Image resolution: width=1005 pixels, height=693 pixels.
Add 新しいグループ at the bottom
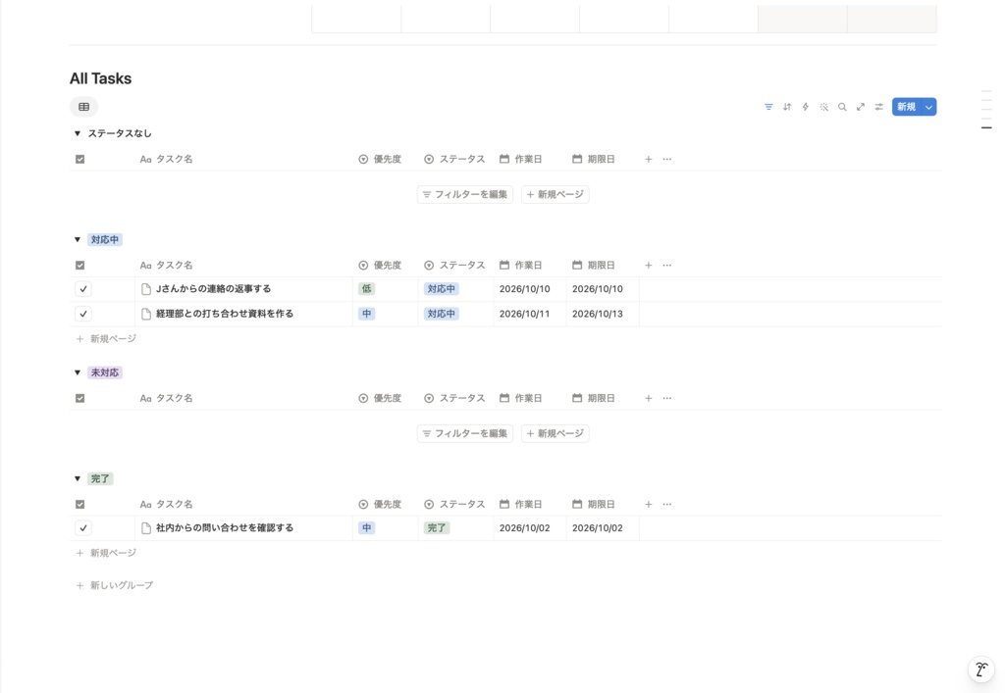point(115,585)
